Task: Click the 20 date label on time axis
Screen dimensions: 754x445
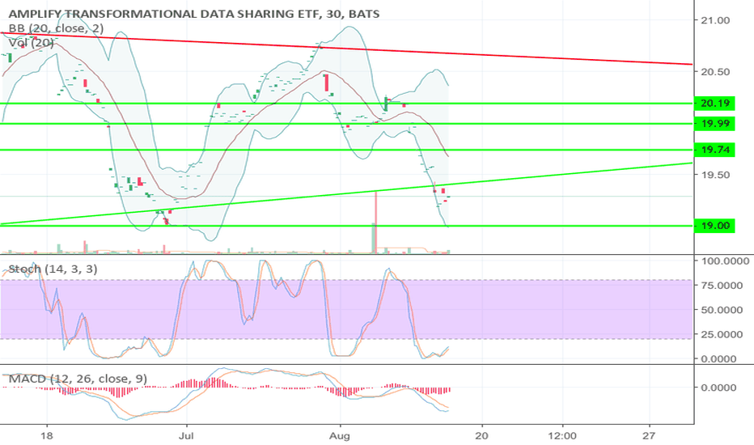Action: click(x=481, y=436)
